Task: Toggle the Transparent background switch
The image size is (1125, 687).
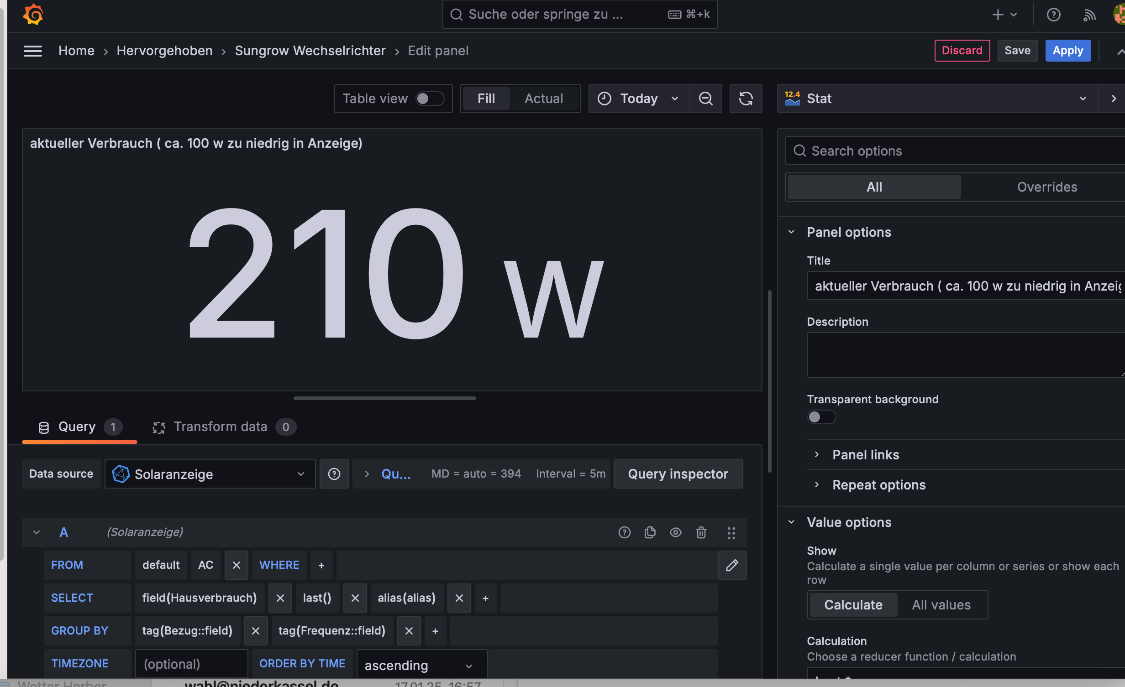Action: pos(821,417)
